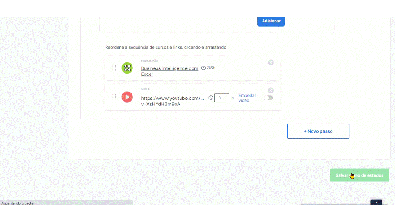Click the drag handle on the video row

pyautogui.click(x=114, y=97)
